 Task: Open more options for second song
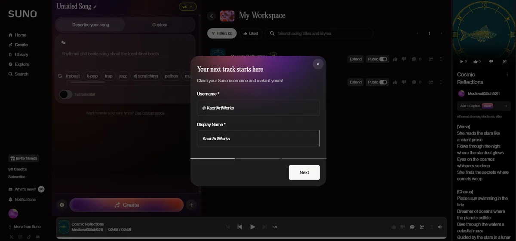click(x=441, y=82)
